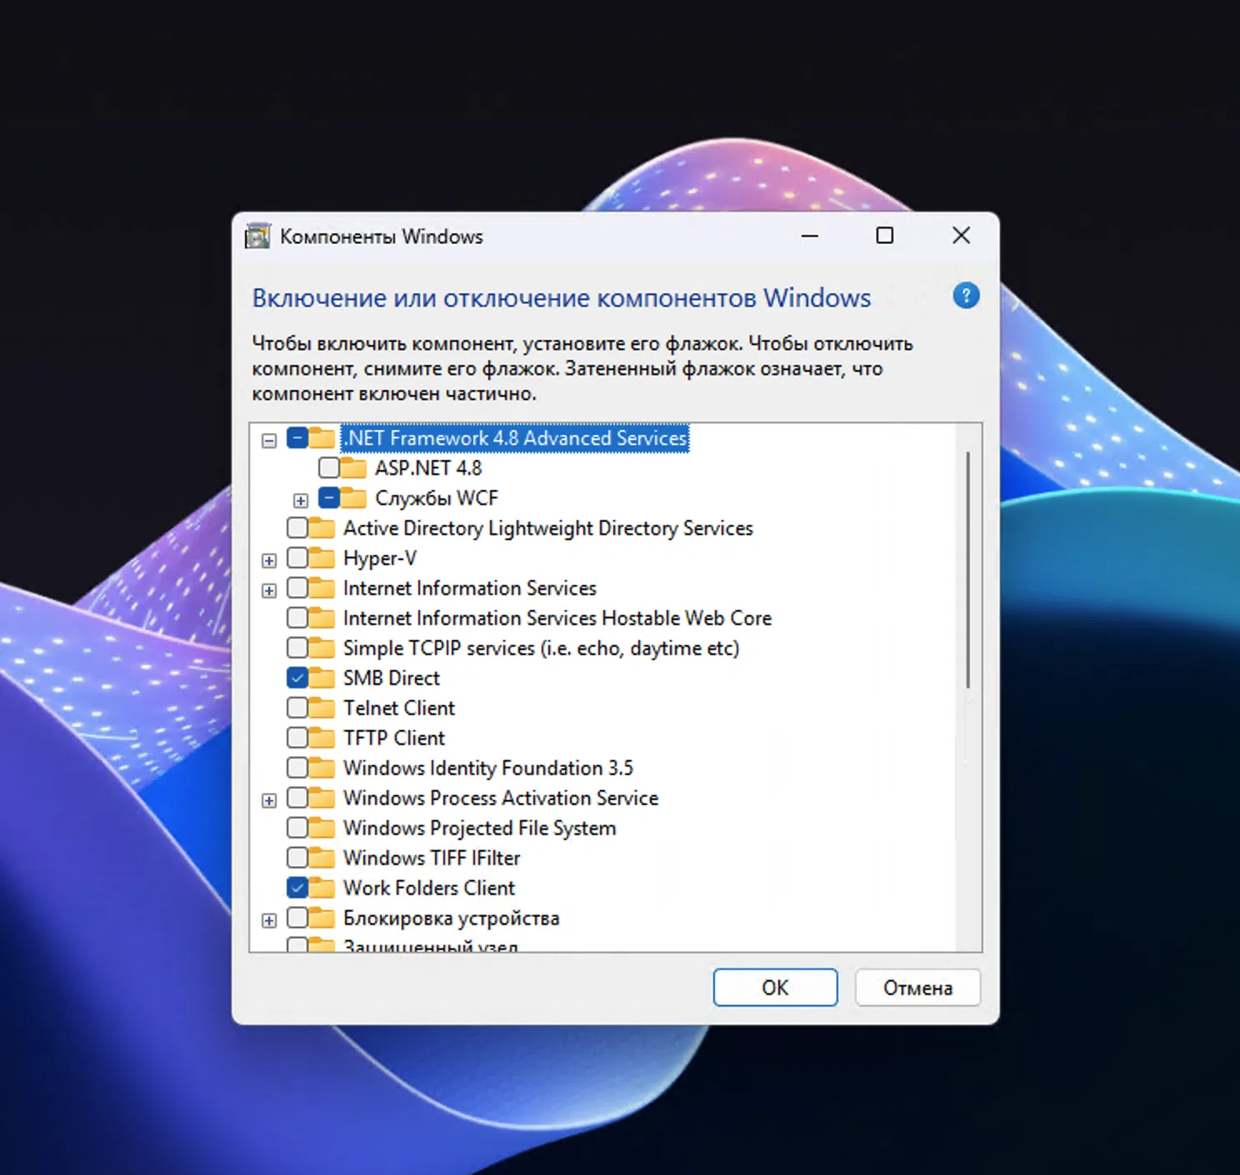Select "Active Directory Lightweight Directory Services" label
This screenshot has height=1175, width=1240.
[x=548, y=527]
